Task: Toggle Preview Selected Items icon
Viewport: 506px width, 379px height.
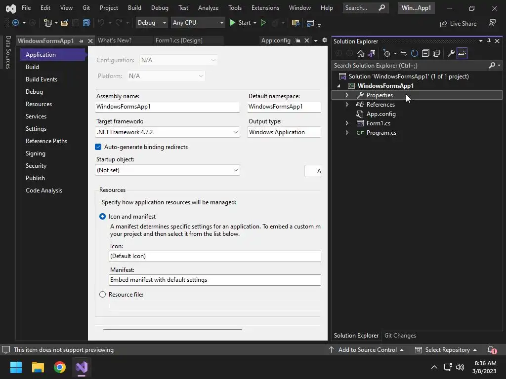Action: click(x=462, y=53)
